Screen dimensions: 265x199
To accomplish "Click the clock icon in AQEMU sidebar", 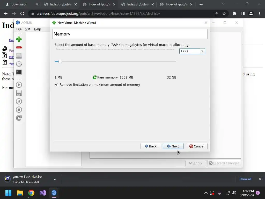I will click(19, 64).
